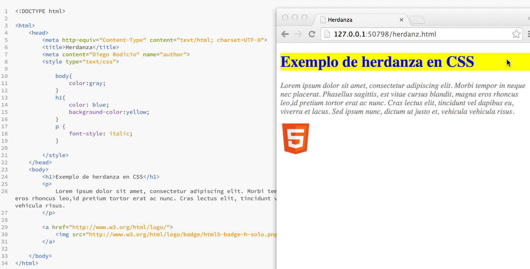Click the HTML5 logo badge image
The image size is (530, 269).
[x=295, y=138]
